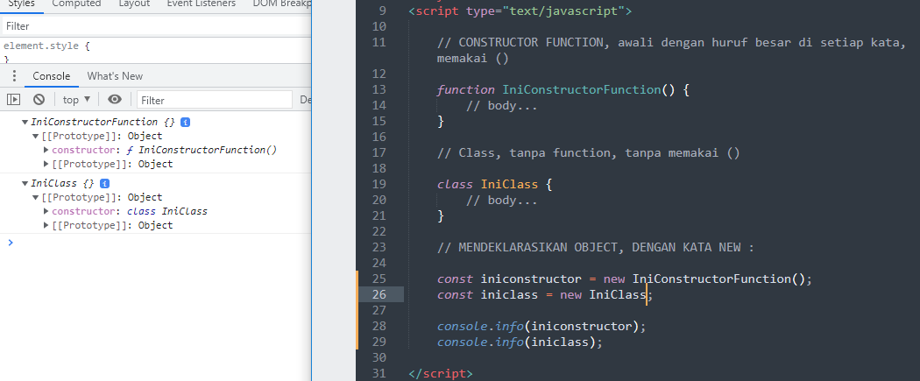The width and height of the screenshot is (920, 381).
Task: Expand constructor: f IniConstructorFunction() entry
Action: [x=46, y=150]
